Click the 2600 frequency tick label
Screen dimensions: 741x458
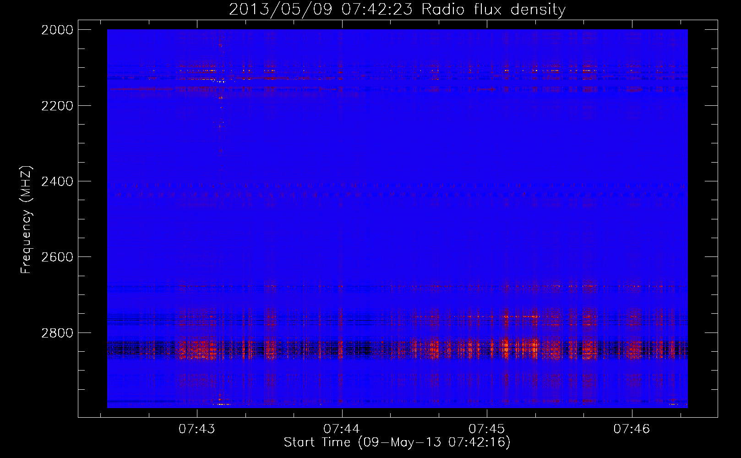57,257
